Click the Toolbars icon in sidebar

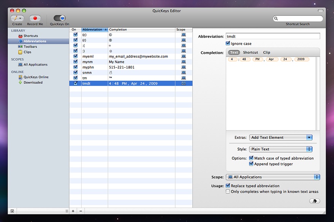[20, 47]
